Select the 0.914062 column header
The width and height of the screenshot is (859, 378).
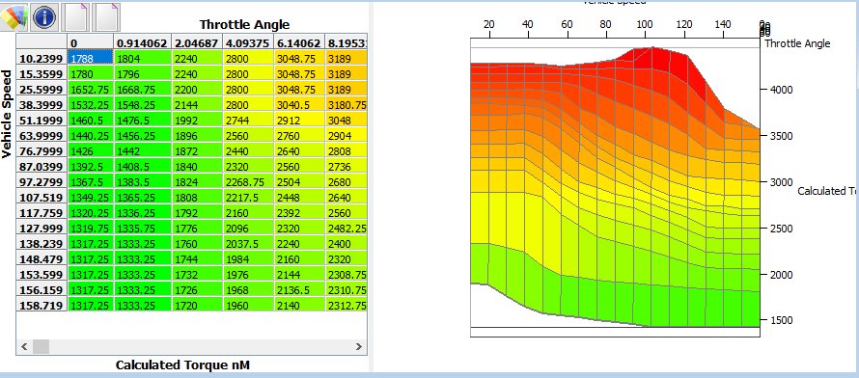143,42
